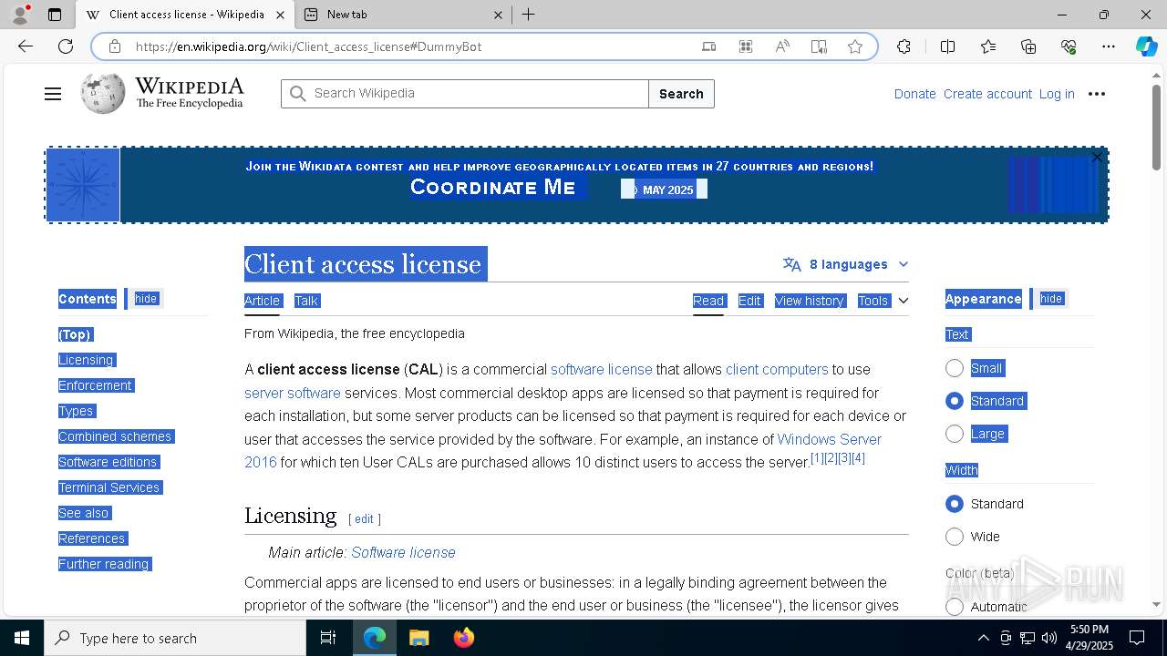Expand the Tools dropdown menu
Image resolution: width=1167 pixels, height=656 pixels.
tap(883, 301)
